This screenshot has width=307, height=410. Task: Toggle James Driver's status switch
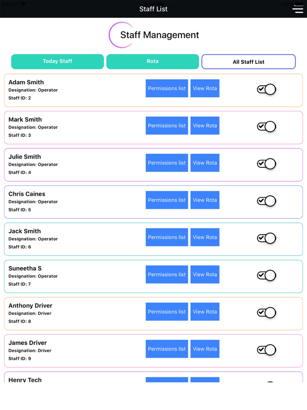click(x=266, y=350)
